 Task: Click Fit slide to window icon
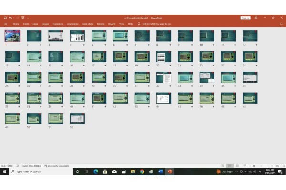[x=284, y=166]
